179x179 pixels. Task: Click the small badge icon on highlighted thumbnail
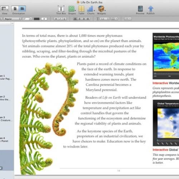coord(1,168)
